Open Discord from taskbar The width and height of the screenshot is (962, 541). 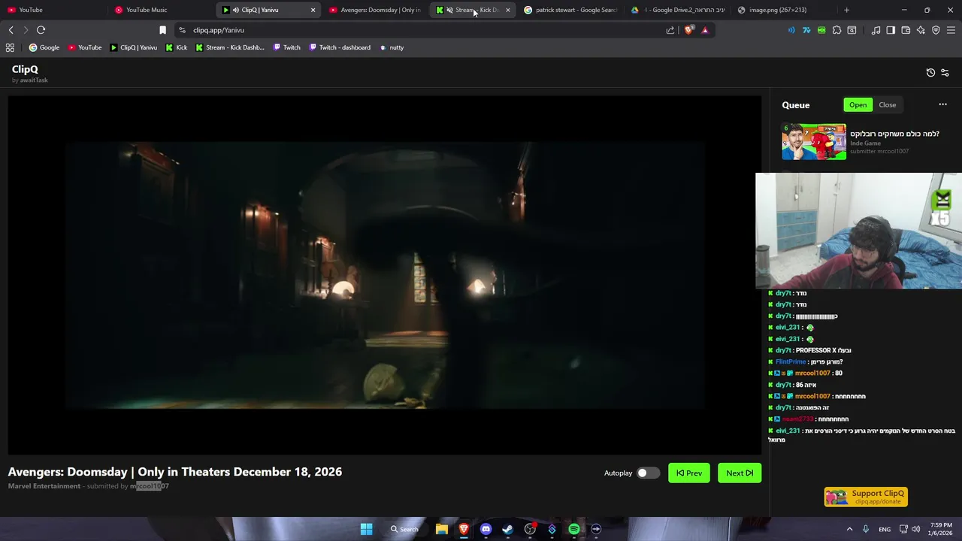coord(486,529)
